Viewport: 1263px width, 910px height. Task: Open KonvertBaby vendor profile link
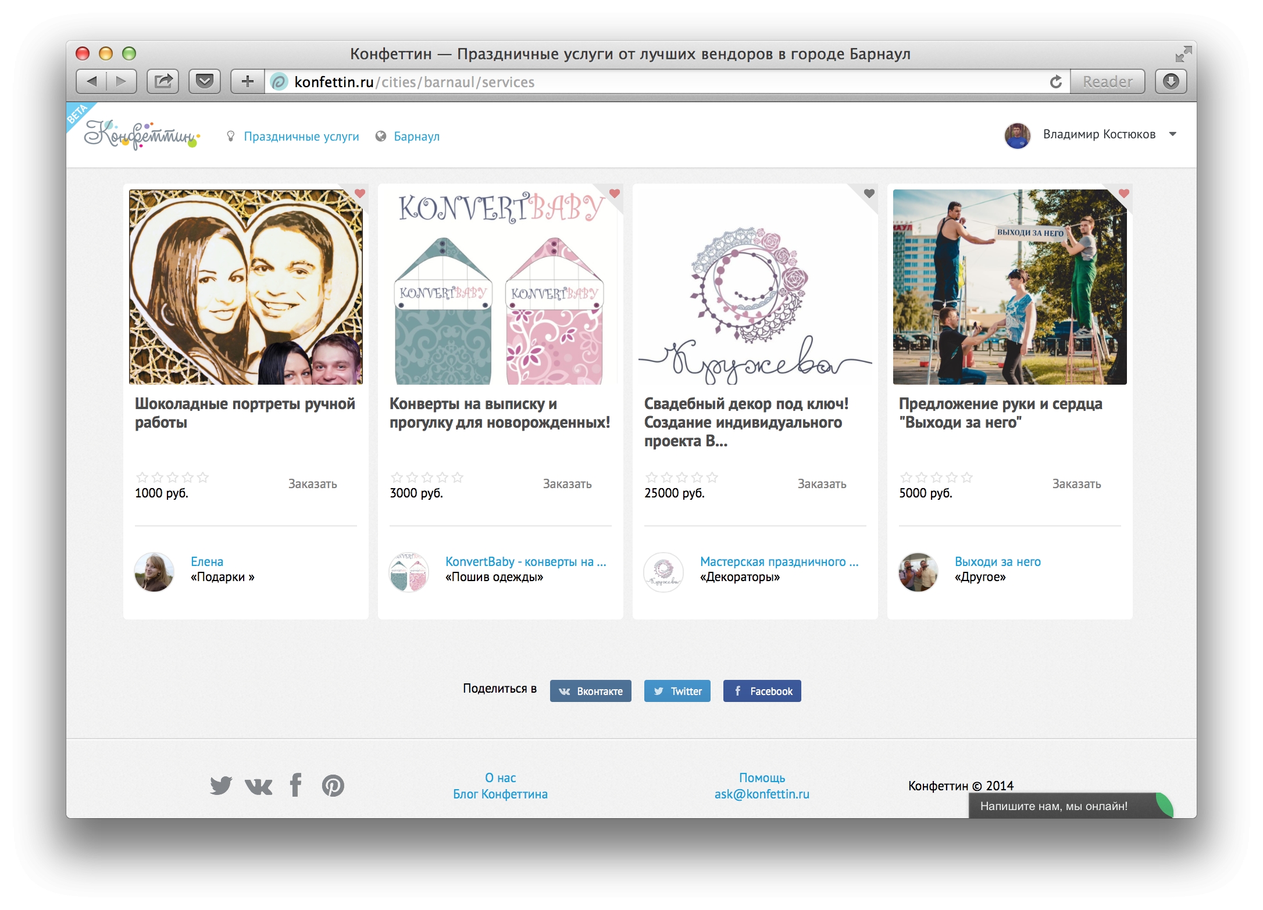click(526, 562)
